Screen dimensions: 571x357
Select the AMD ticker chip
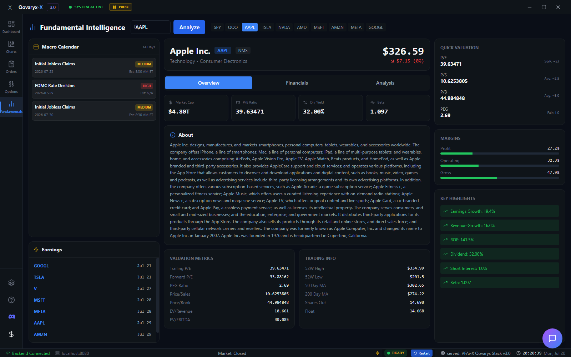[x=302, y=27]
